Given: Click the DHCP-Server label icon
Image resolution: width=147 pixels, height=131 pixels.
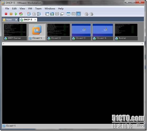Looking at the screenshot, I should (6, 38).
